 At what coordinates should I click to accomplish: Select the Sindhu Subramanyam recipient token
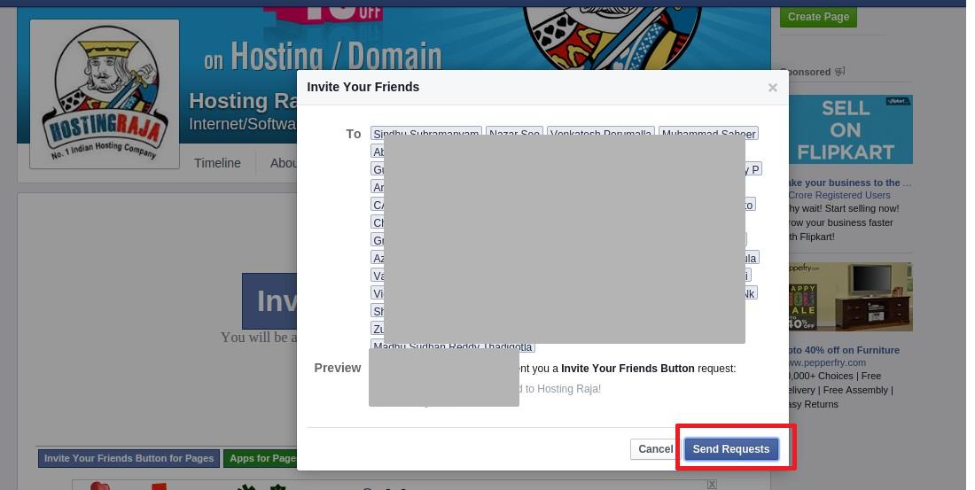tap(426, 134)
